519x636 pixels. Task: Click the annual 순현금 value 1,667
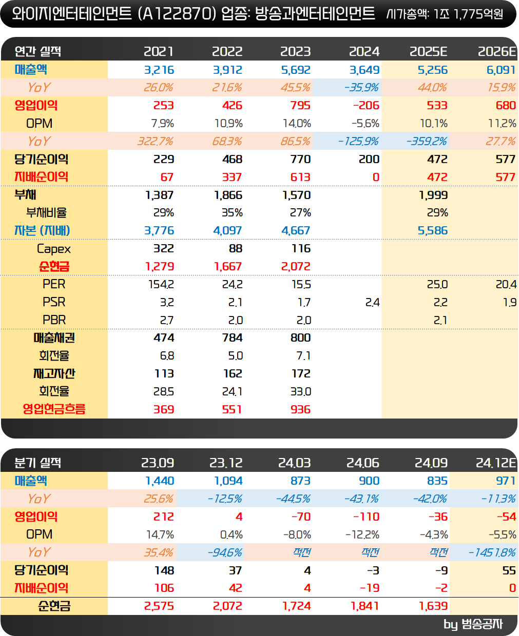(x=228, y=267)
